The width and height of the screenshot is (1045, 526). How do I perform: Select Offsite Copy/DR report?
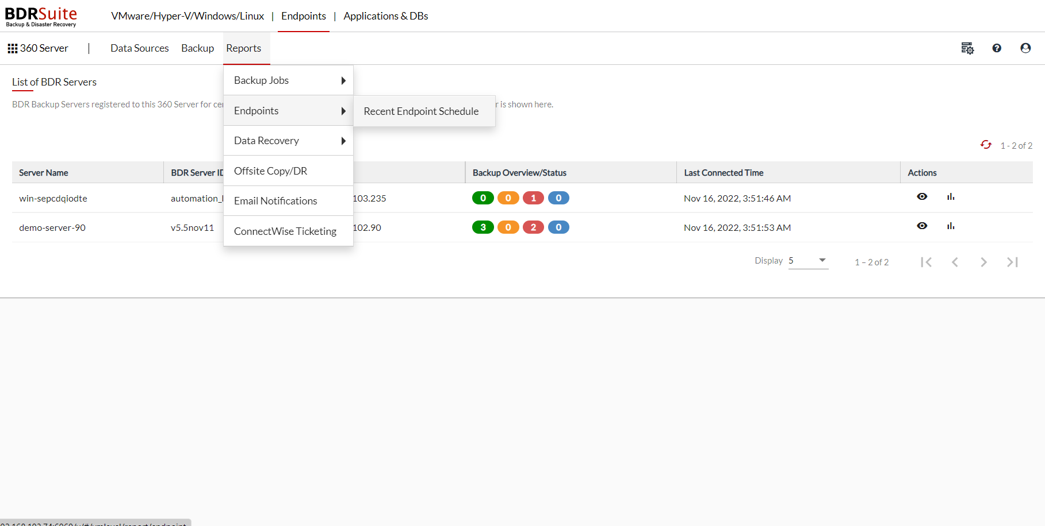288,171
